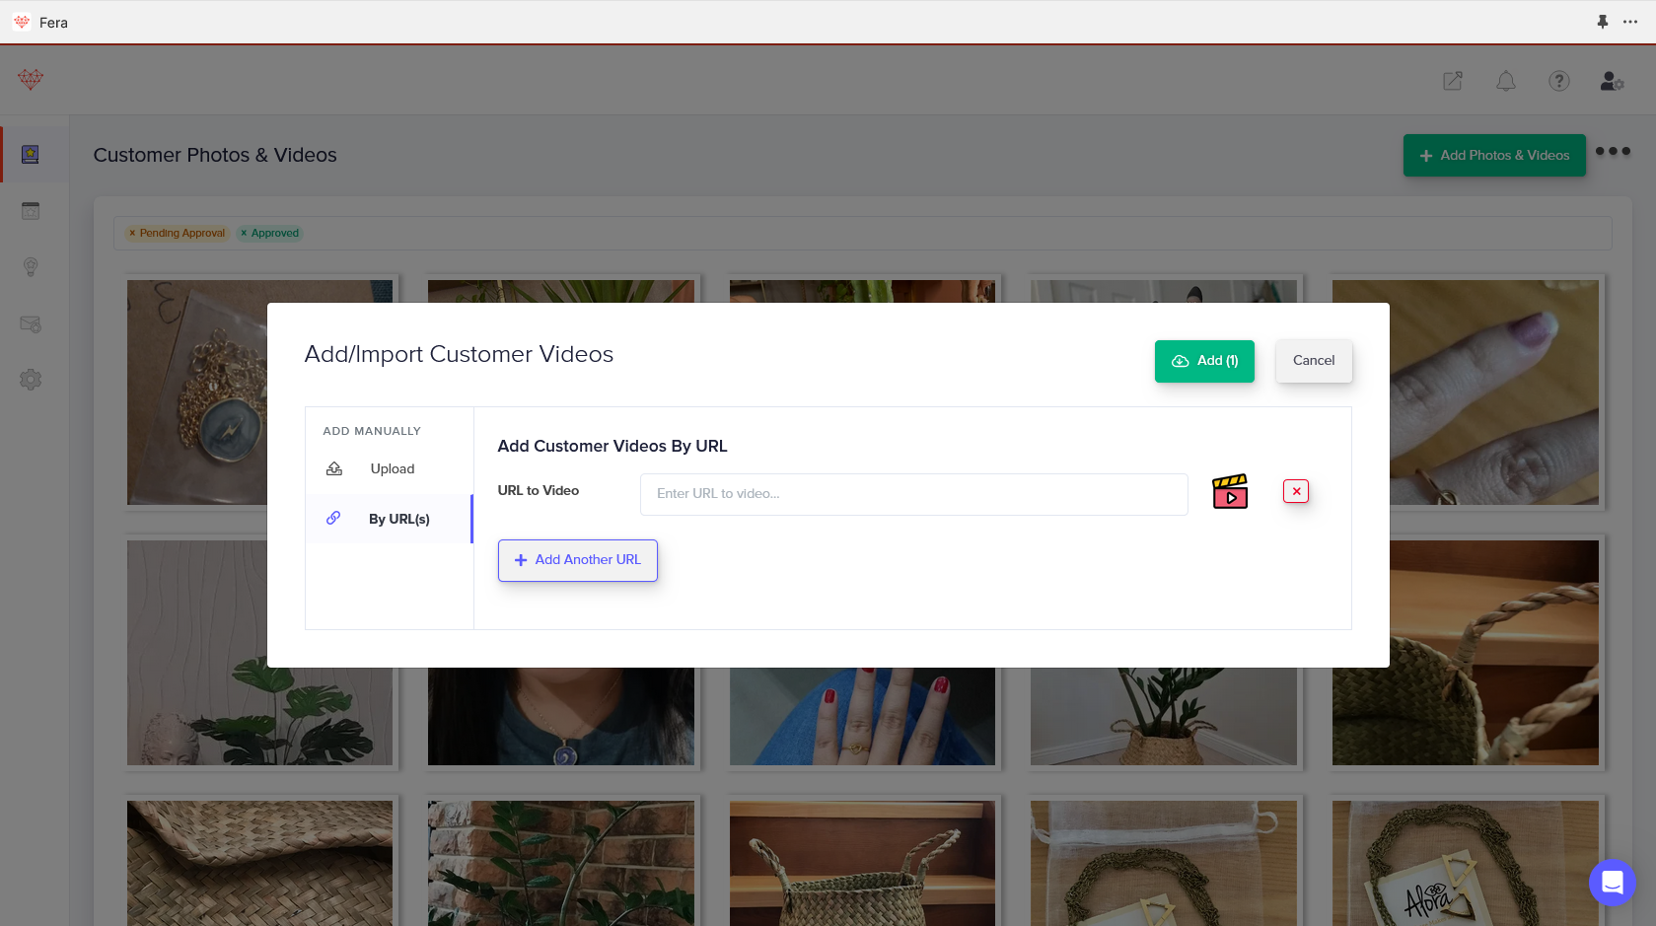Open the settings gear in the sidebar
The height and width of the screenshot is (926, 1656).
[x=31, y=379]
